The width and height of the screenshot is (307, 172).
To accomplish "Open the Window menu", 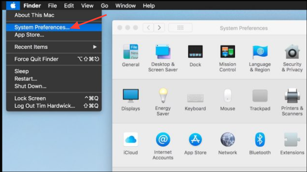I will click(126, 5).
